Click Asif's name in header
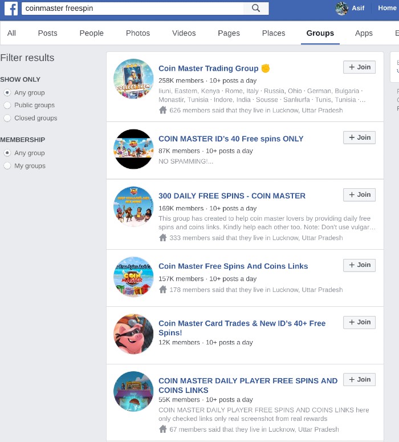The image size is (399, 442). pos(358,8)
